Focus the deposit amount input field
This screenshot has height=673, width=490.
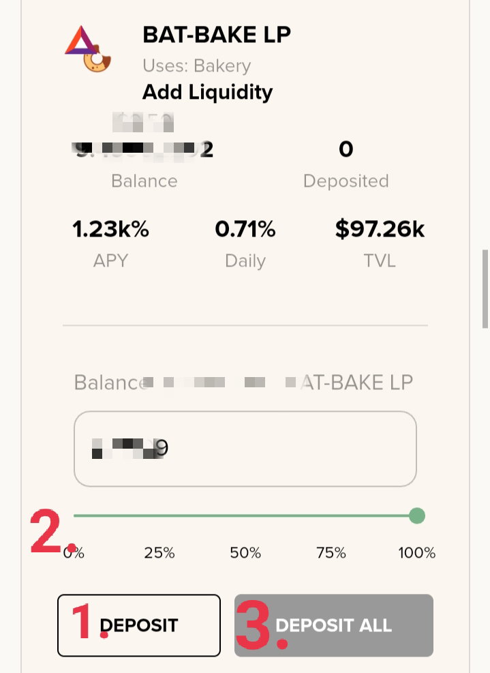coord(245,449)
